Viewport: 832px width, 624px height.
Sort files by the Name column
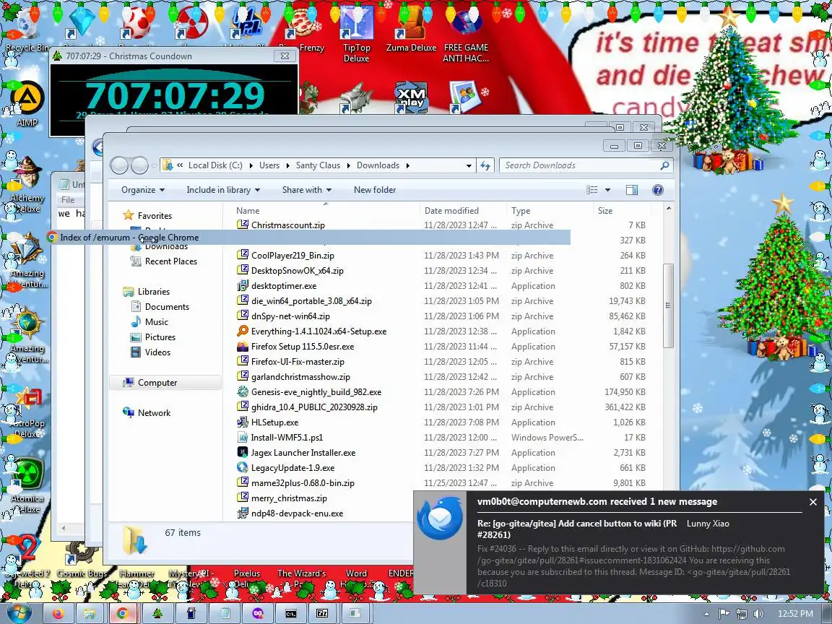(x=326, y=211)
